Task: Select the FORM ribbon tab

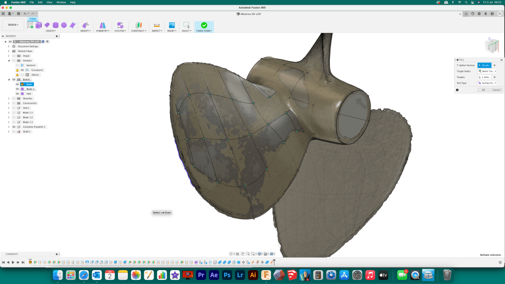Action: tap(33, 19)
